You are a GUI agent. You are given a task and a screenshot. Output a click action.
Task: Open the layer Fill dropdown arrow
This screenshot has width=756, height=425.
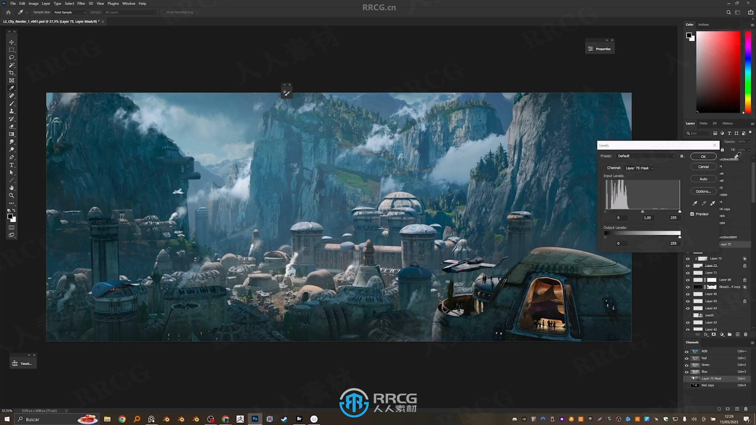point(749,150)
